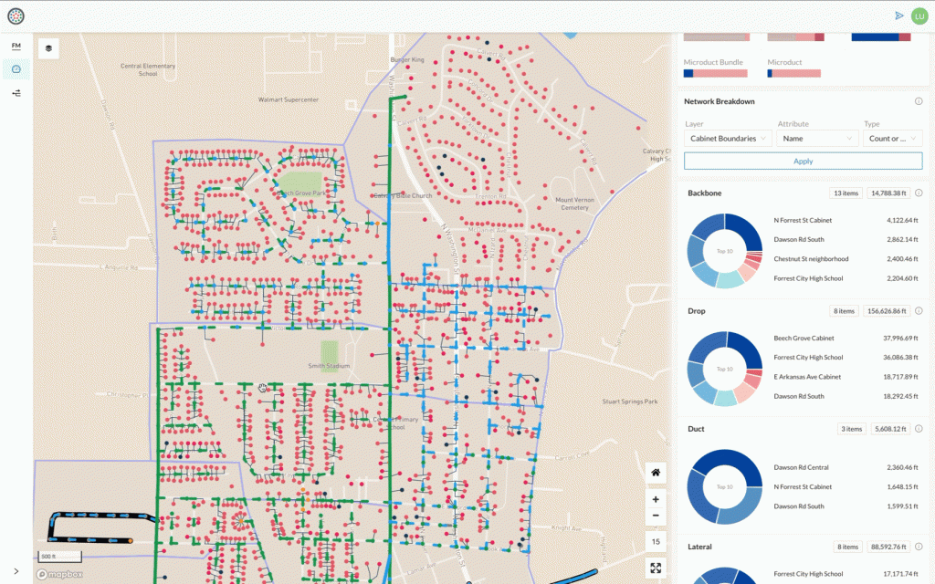Select the FM sidebar item
Viewport: 935px width, 584px height.
click(x=16, y=46)
